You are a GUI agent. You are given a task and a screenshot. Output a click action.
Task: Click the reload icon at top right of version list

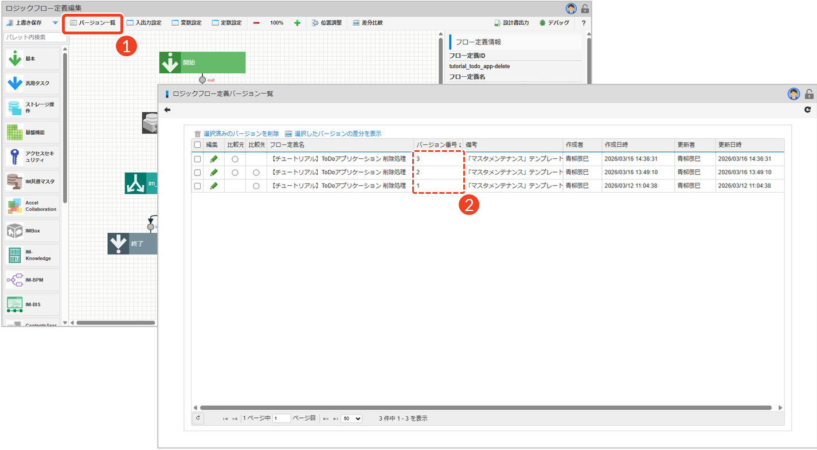pos(807,109)
